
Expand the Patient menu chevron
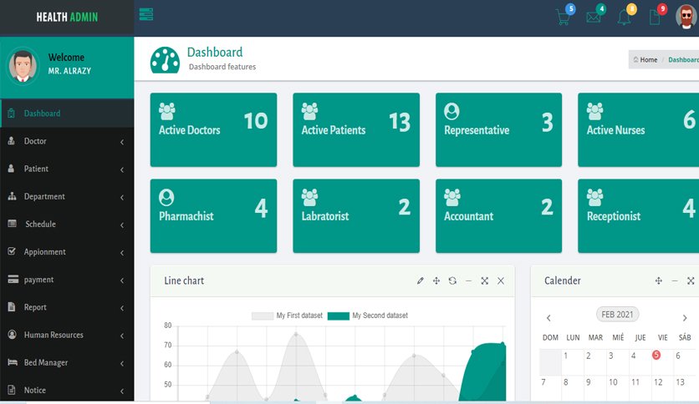click(x=122, y=169)
